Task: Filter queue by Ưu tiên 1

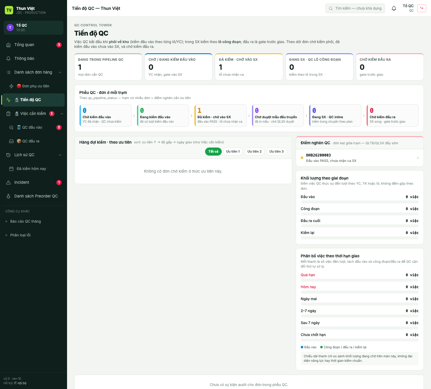Action: (x=233, y=151)
